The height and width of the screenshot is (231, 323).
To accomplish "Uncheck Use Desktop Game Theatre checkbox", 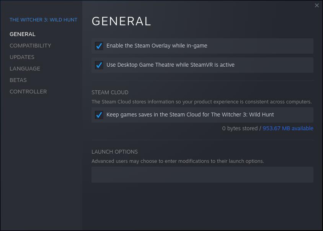I will 99,65.
